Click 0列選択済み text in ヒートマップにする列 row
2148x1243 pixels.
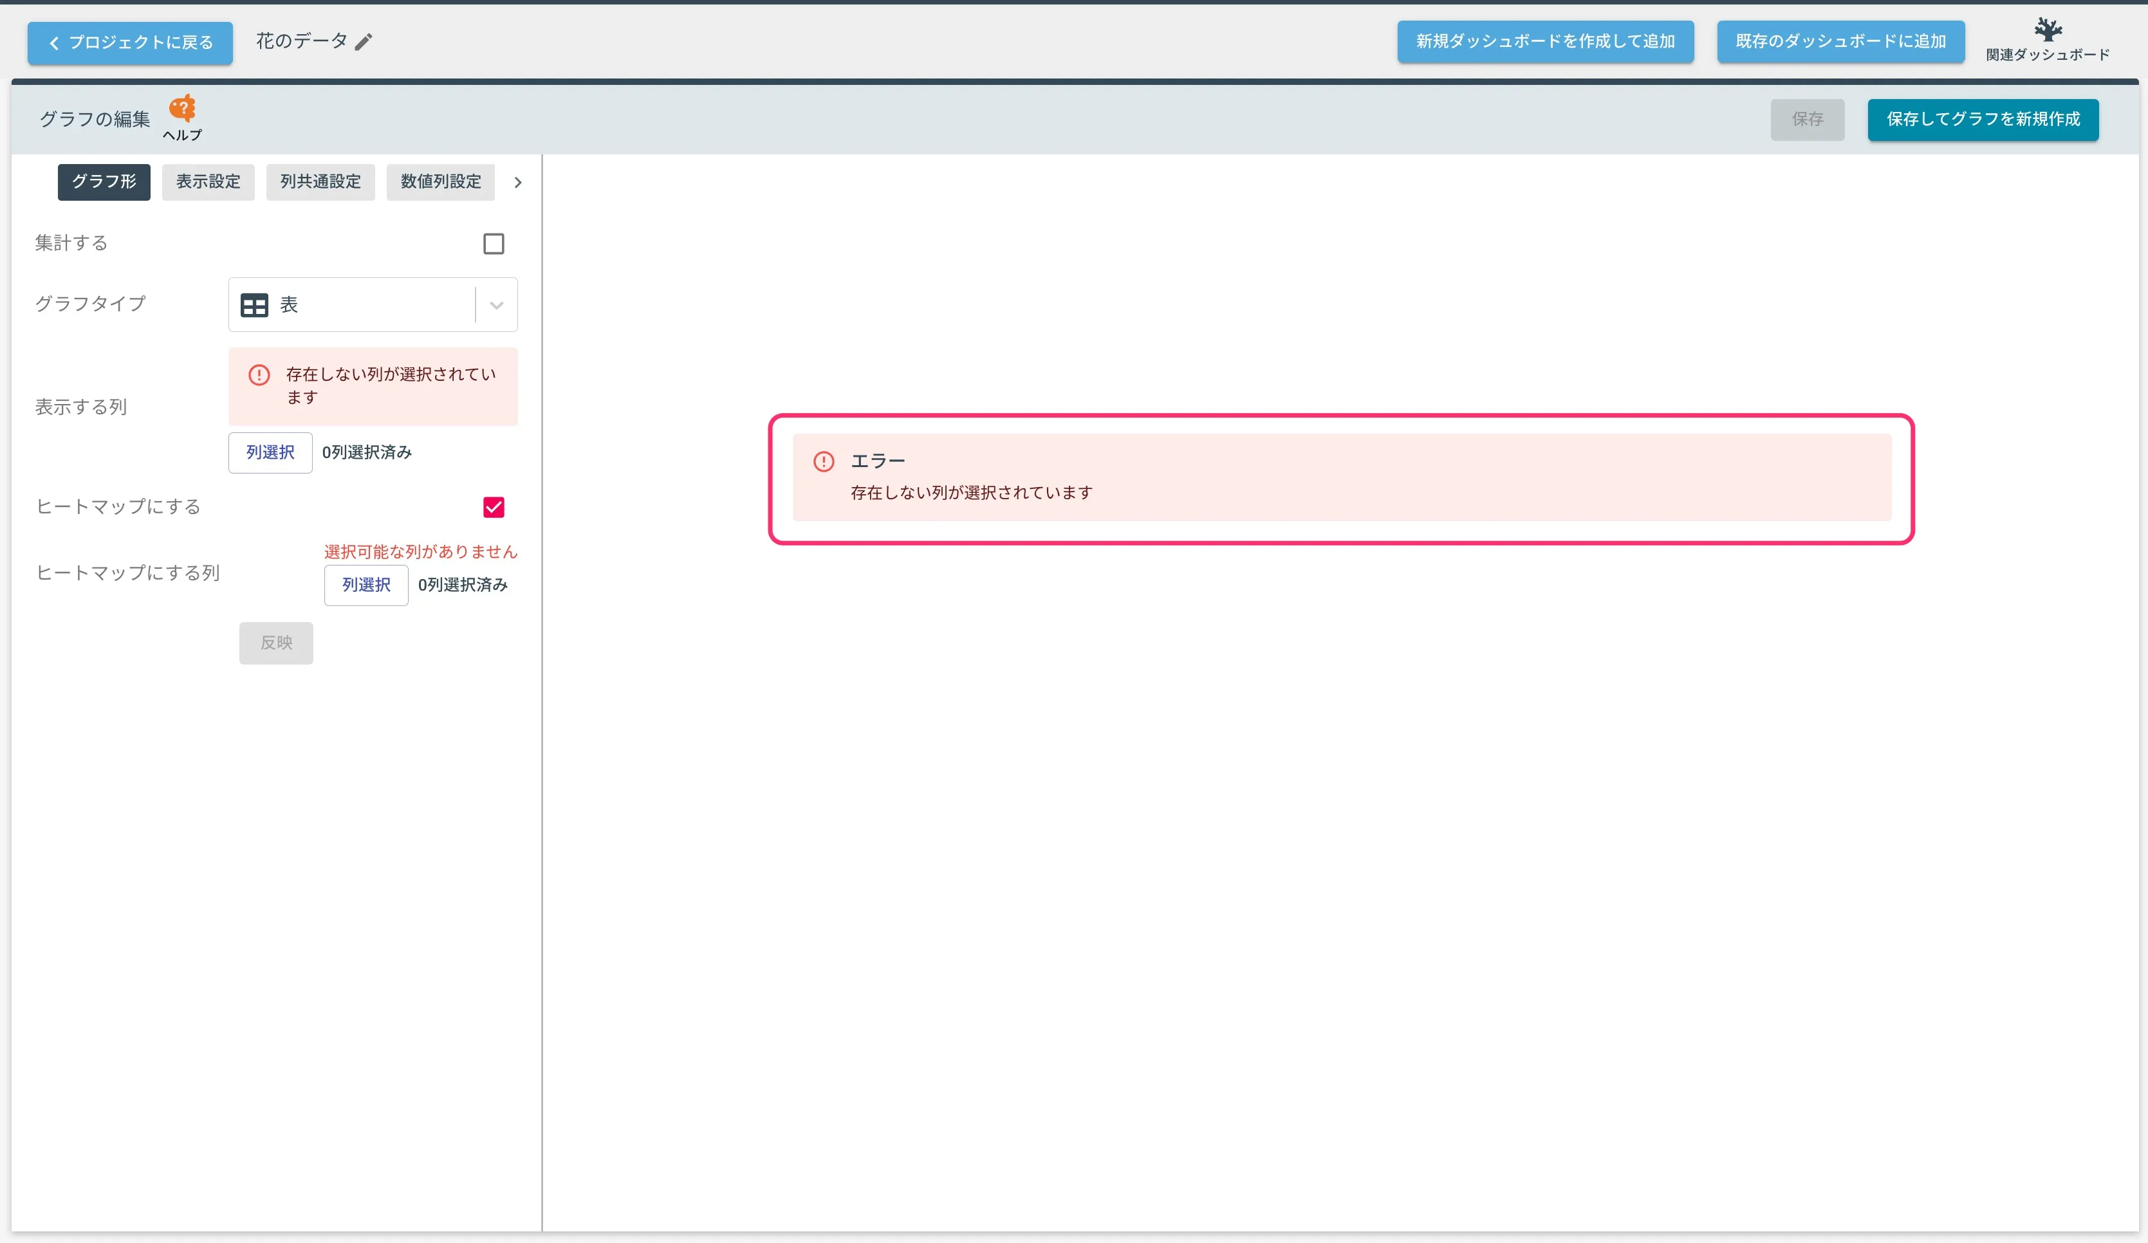[463, 585]
